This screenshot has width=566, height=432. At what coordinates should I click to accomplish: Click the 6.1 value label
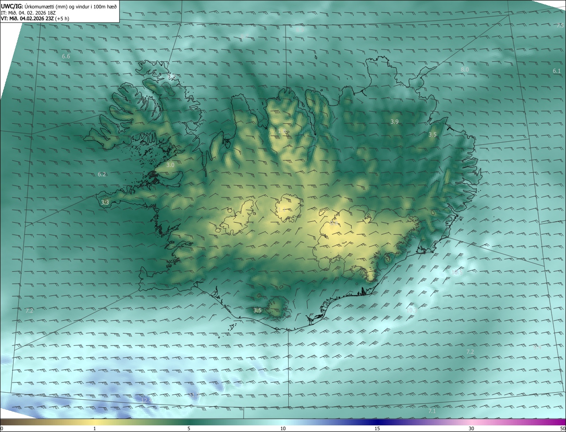coord(557,71)
